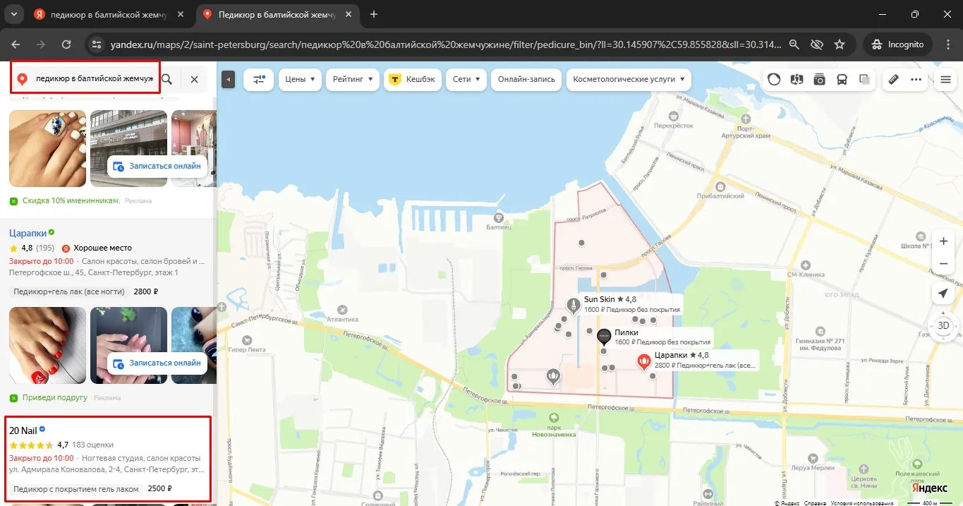
Task: Click the Скидка 10% именинникам promo
Action: tap(71, 201)
